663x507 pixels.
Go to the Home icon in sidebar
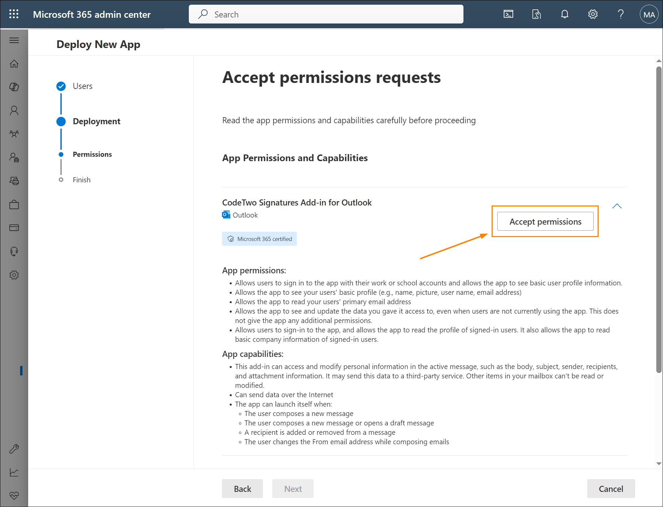14,64
